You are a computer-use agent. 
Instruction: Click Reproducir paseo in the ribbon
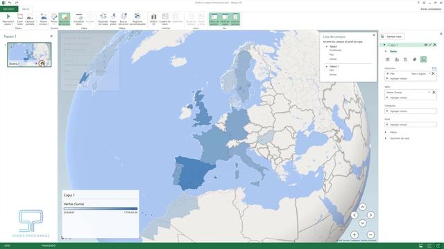click(x=8, y=19)
